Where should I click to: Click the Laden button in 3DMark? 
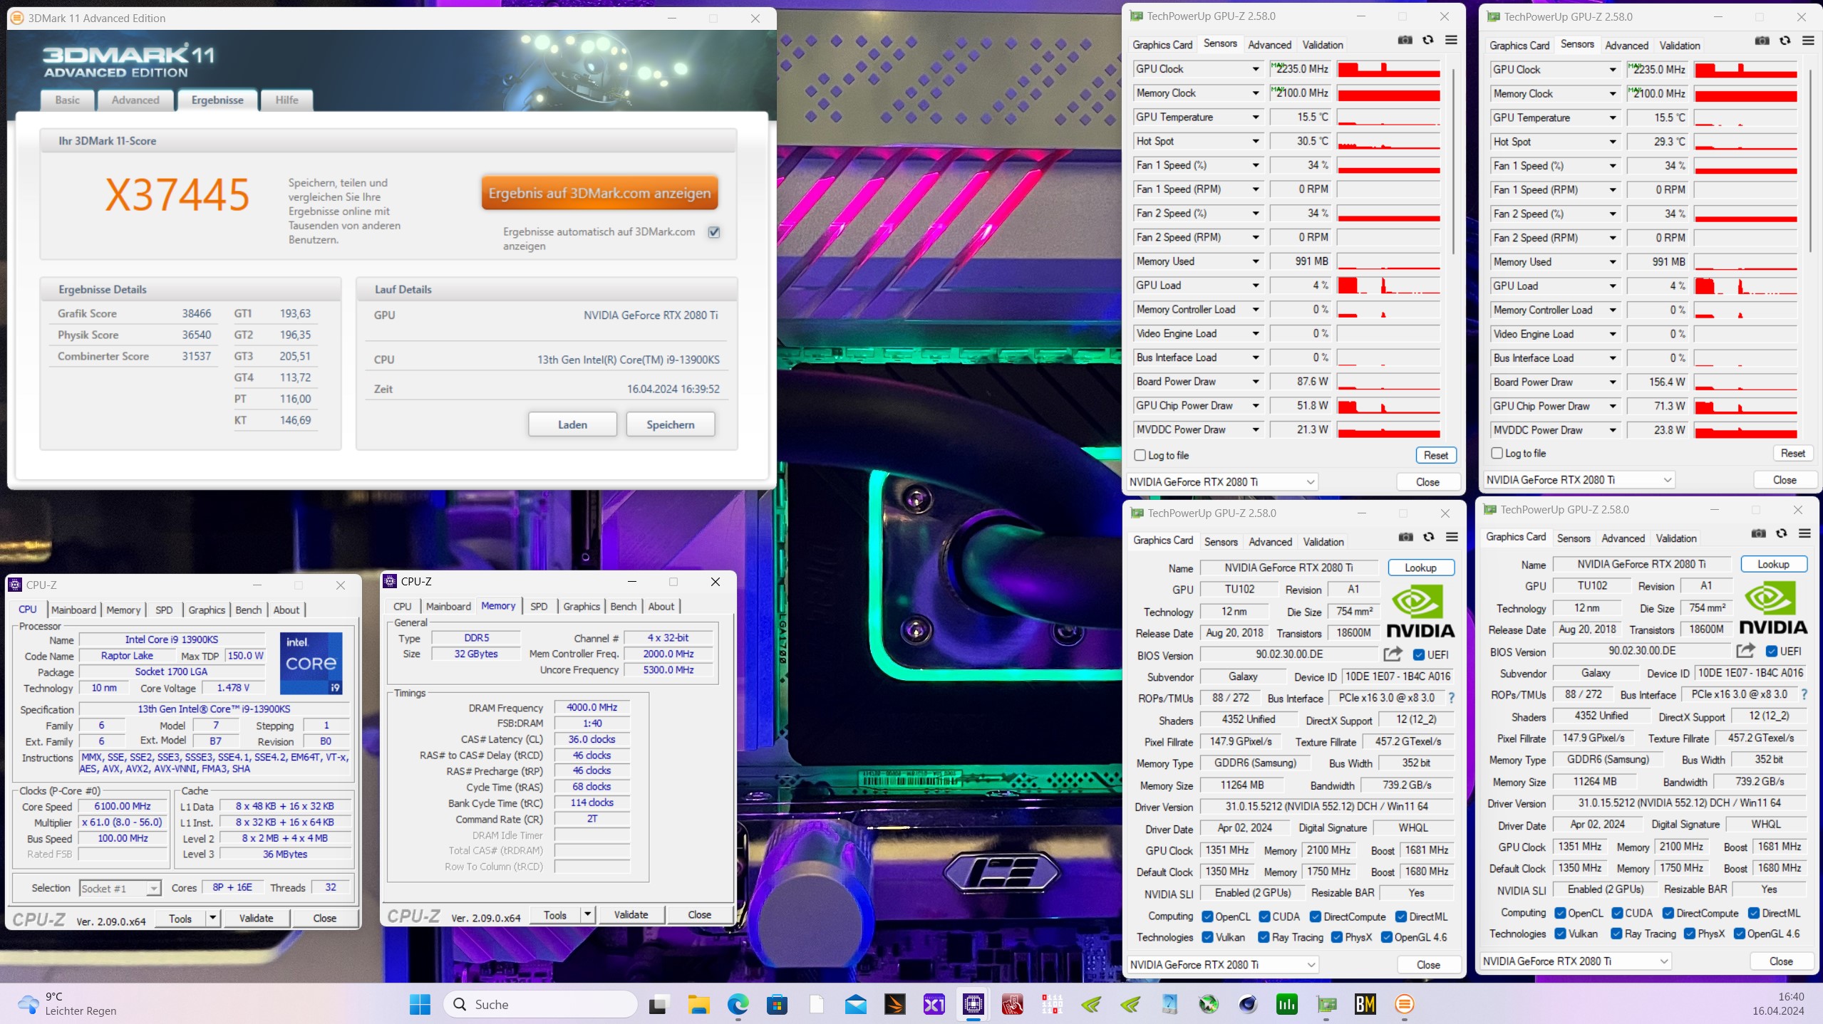click(572, 424)
